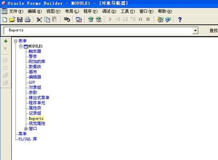The height and width of the screenshot is (160, 218).
Task: Open the 布局(L) menu
Action: pyautogui.click(x=72, y=11)
